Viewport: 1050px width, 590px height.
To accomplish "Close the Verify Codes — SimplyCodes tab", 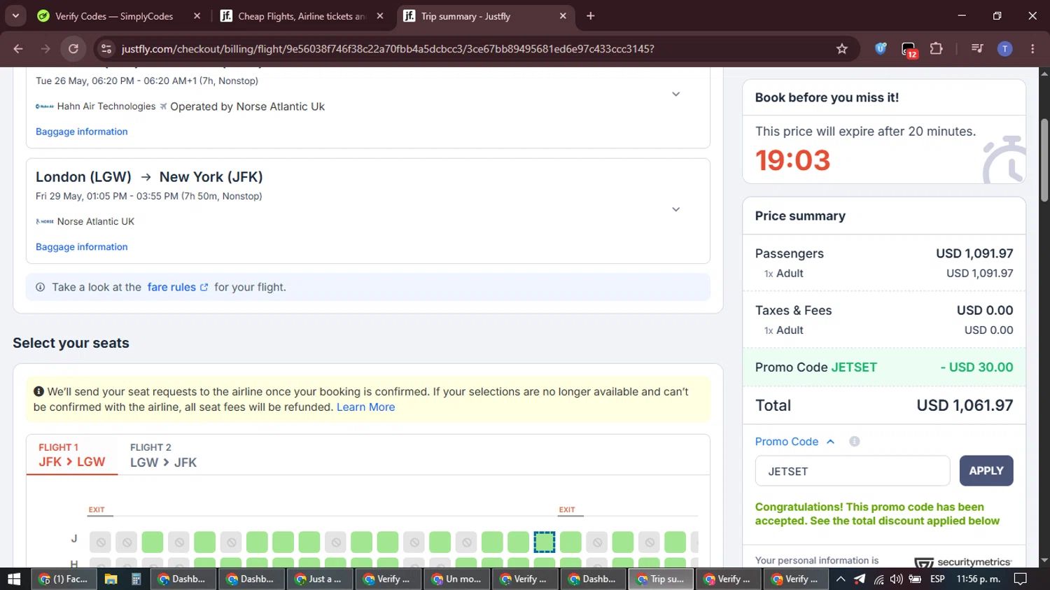I will 197,15.
